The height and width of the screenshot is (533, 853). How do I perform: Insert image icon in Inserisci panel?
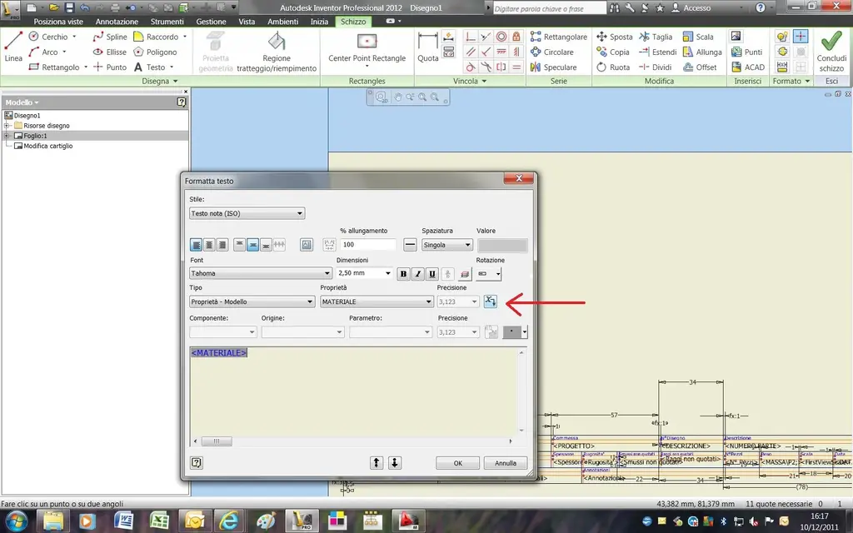pyautogui.click(x=736, y=37)
